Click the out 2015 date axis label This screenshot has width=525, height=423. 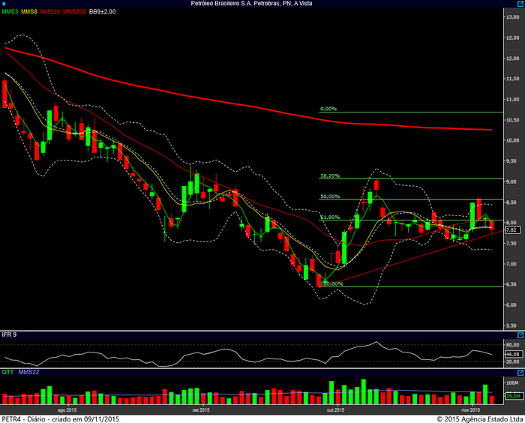335,410
